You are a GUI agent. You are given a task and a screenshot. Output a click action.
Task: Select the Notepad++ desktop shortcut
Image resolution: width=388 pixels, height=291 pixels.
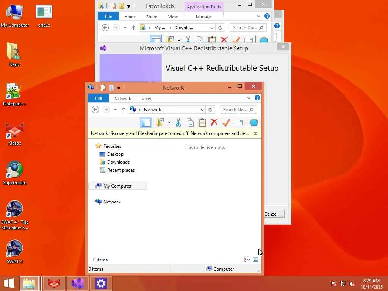point(14,94)
